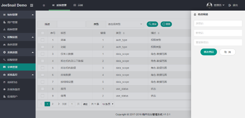Click the JeeSnail Demo logo text
Viewport: 245px width, 118px height.
(x=14, y=5)
